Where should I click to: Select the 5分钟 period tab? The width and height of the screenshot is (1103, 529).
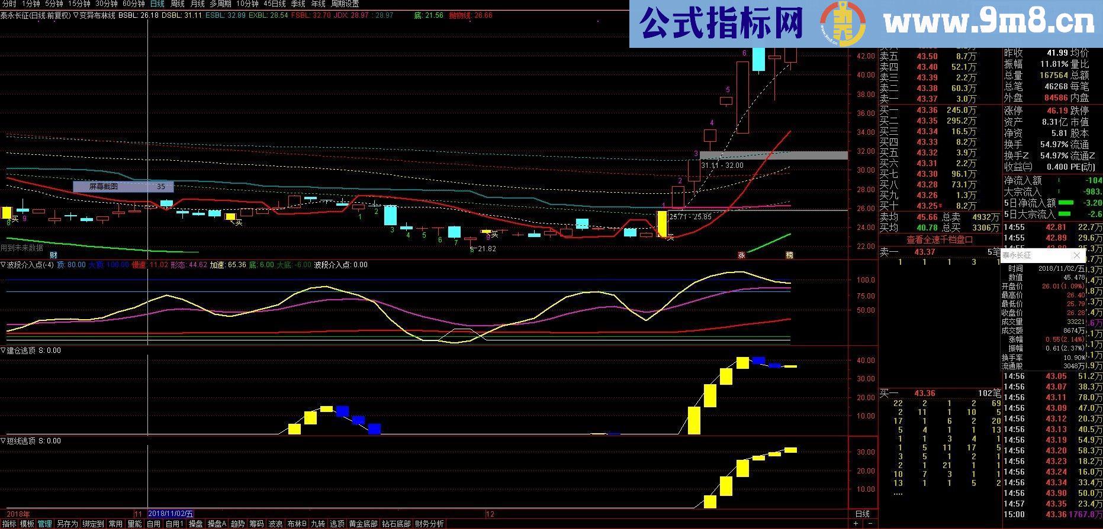54,4
